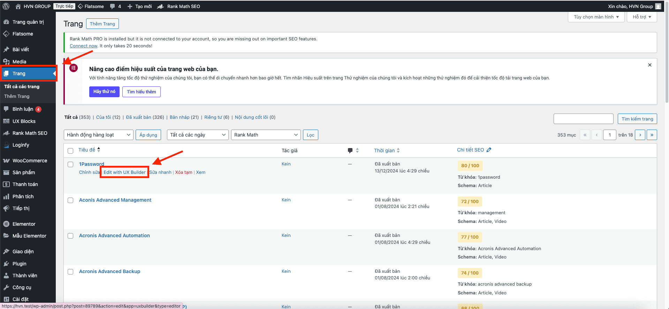669x309 pixels.
Task: Open Tất cả các ngày date filter
Action: [198, 135]
